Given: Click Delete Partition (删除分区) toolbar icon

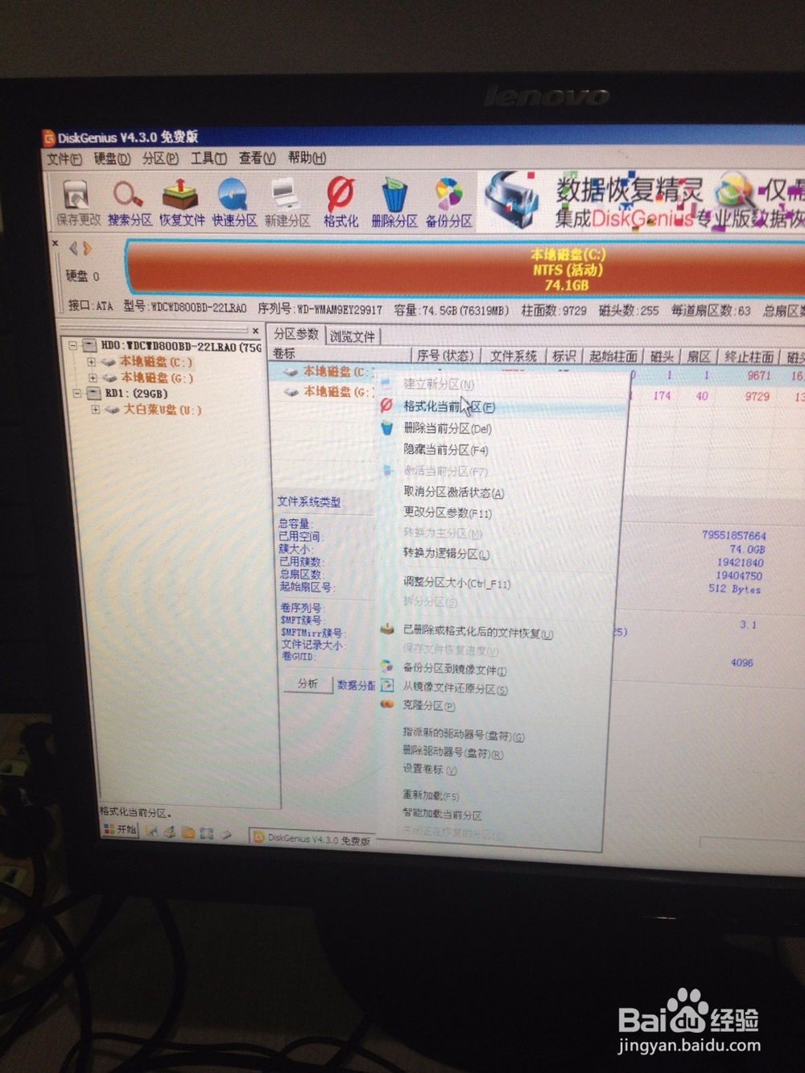Looking at the screenshot, I should coord(394,203).
